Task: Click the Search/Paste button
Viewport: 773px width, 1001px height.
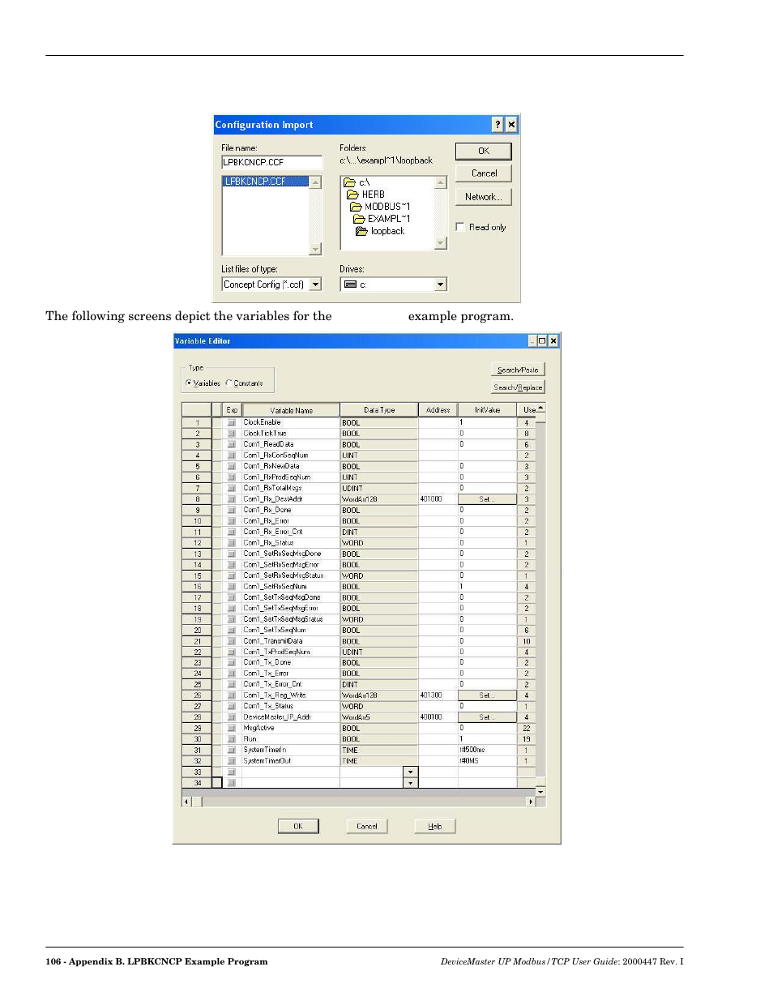Action: click(518, 370)
